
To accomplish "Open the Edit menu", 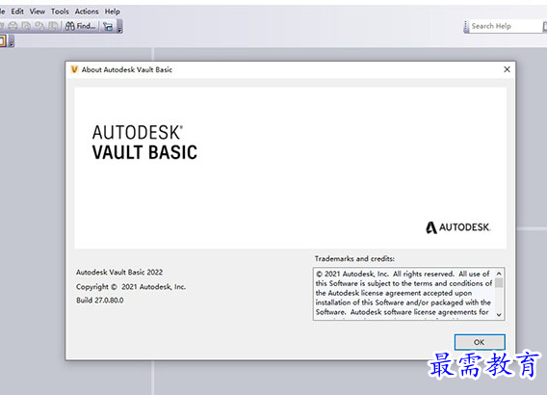I will point(17,12).
